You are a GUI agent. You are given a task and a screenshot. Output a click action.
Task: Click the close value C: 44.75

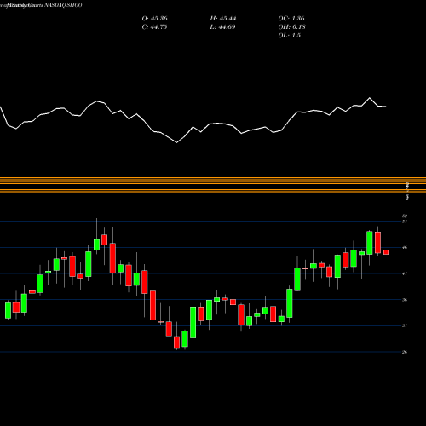154,27
